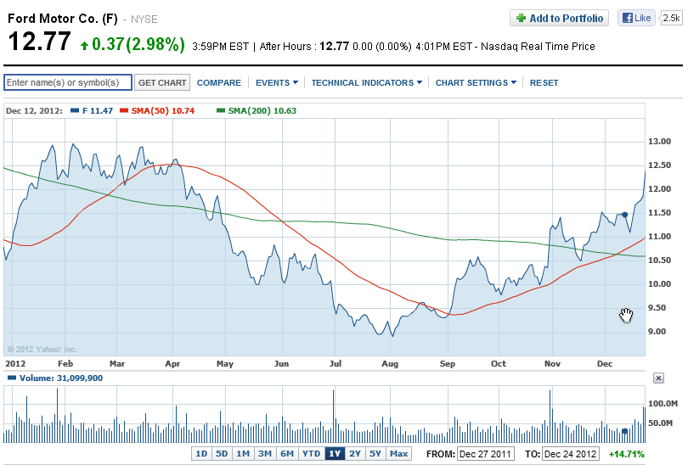
Task: Click the 100.0M volume axis label
Action: pos(663,403)
